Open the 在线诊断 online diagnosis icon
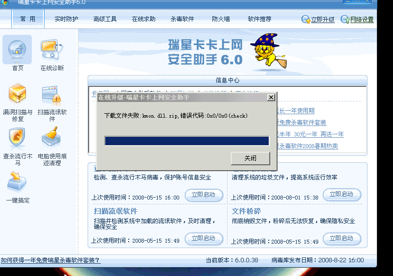This screenshot has width=393, height=276. (52, 50)
